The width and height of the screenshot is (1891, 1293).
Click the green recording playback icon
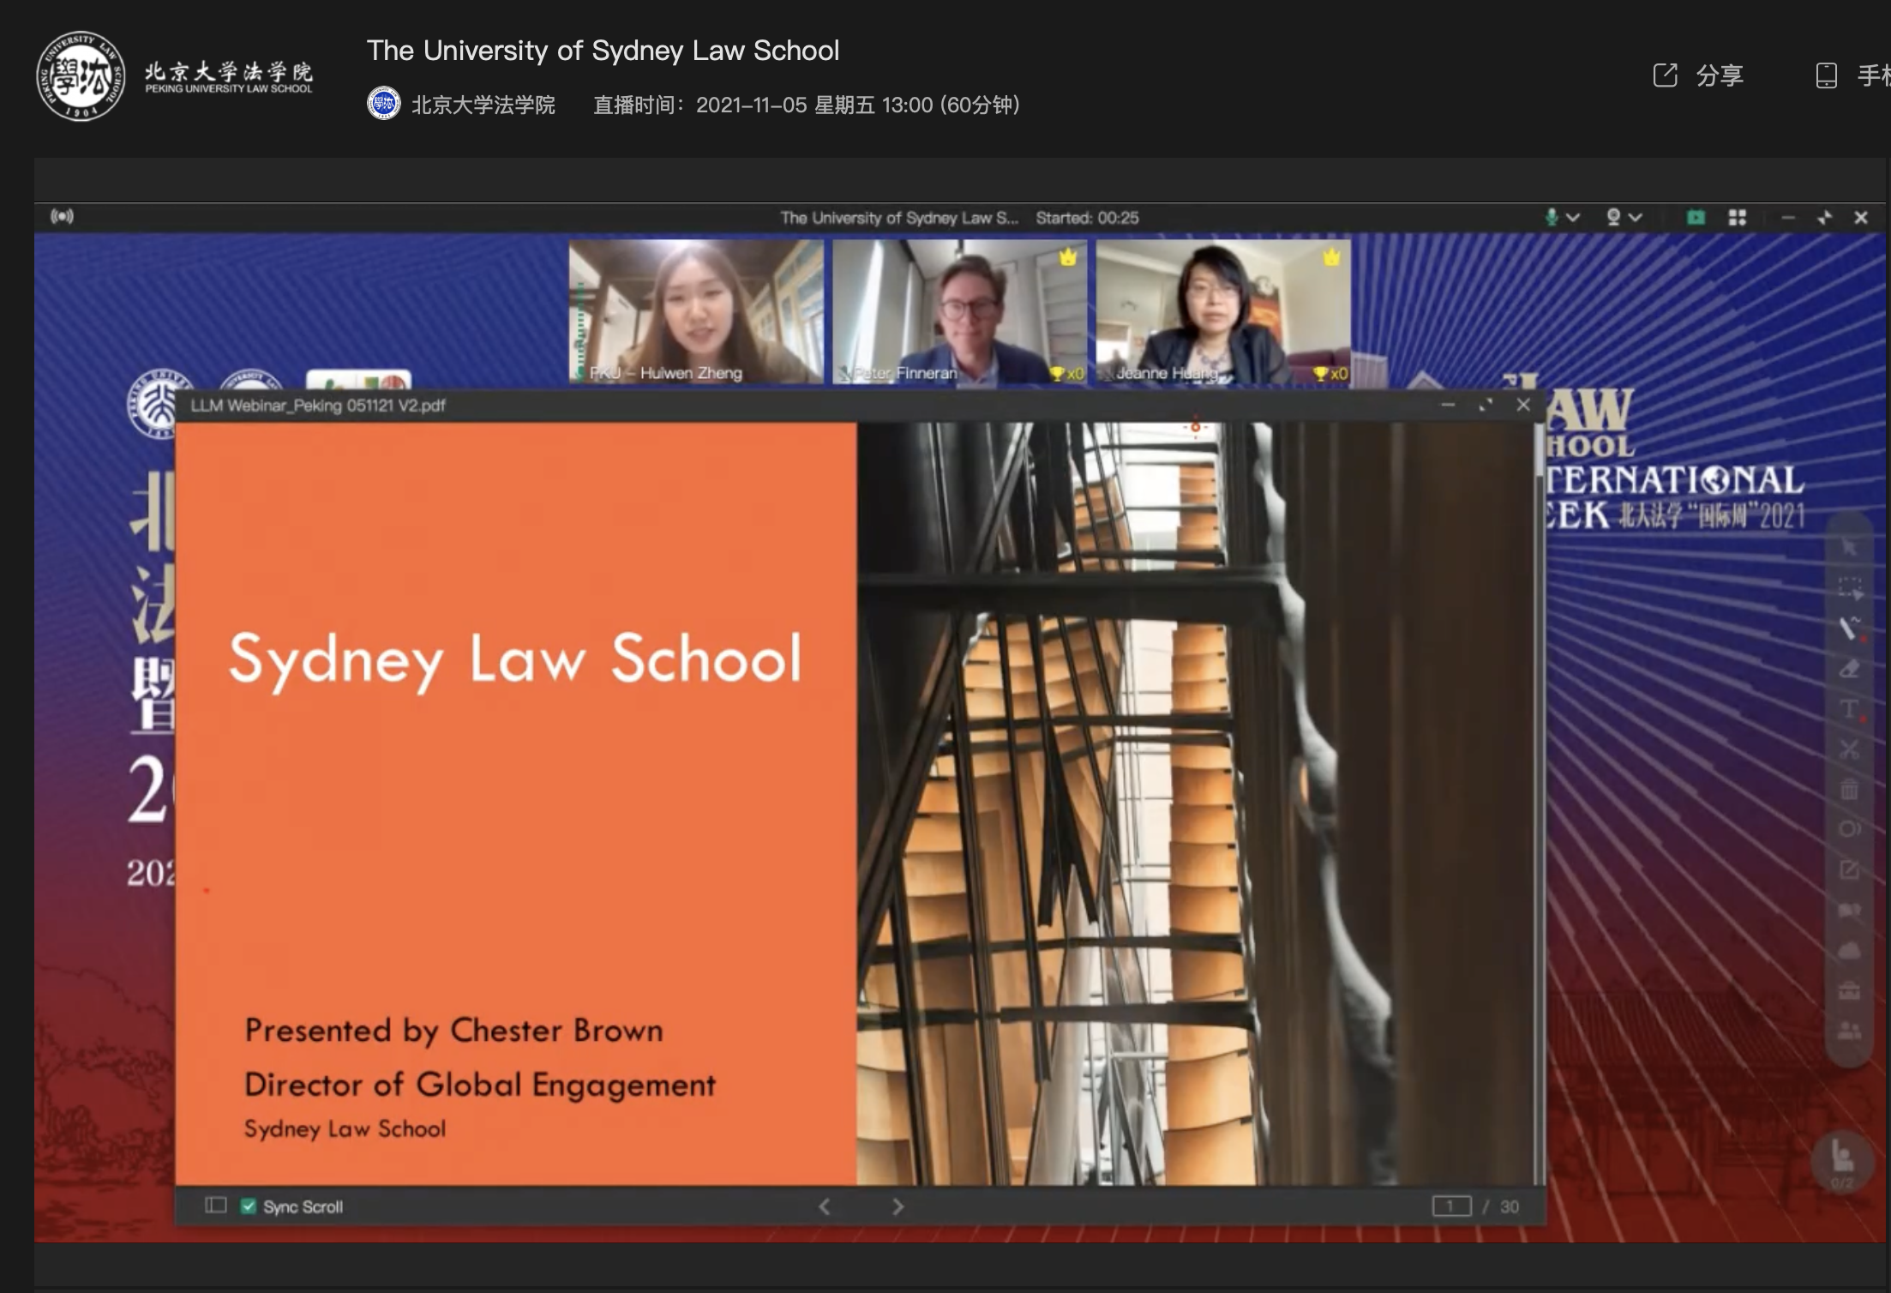(1696, 218)
